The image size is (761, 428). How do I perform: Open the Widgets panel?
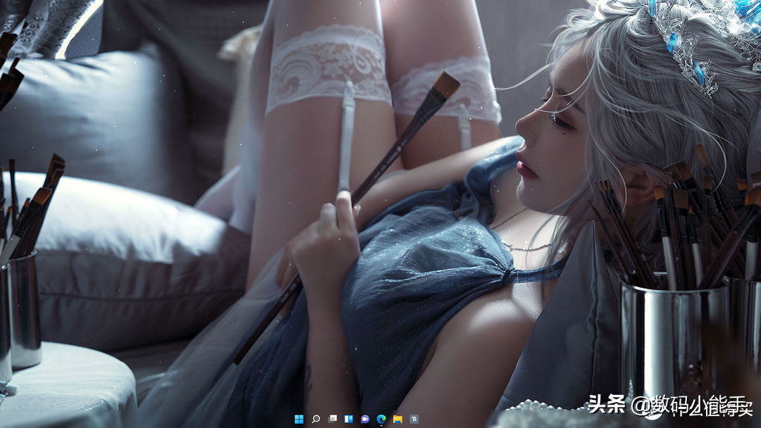349,420
